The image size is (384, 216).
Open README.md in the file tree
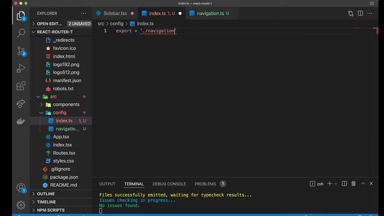64,185
